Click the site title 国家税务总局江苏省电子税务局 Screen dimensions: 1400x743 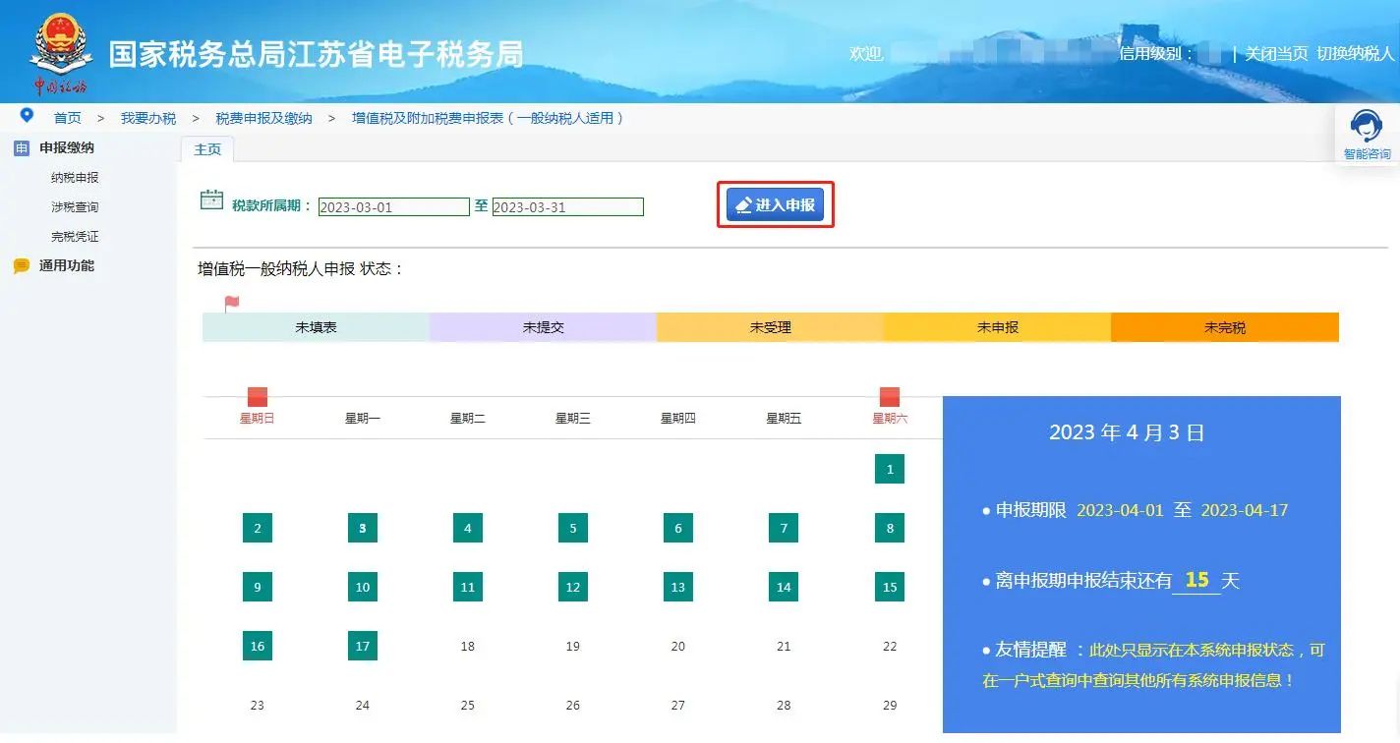(316, 54)
